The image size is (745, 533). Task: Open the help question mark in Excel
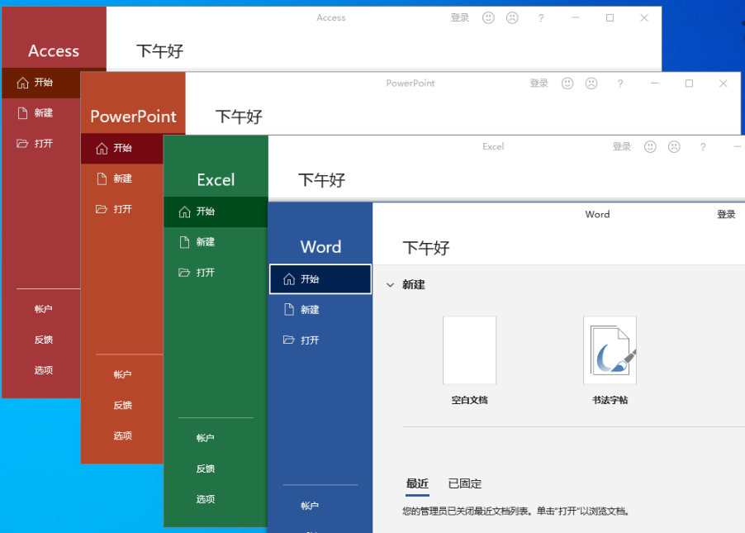coord(703,147)
